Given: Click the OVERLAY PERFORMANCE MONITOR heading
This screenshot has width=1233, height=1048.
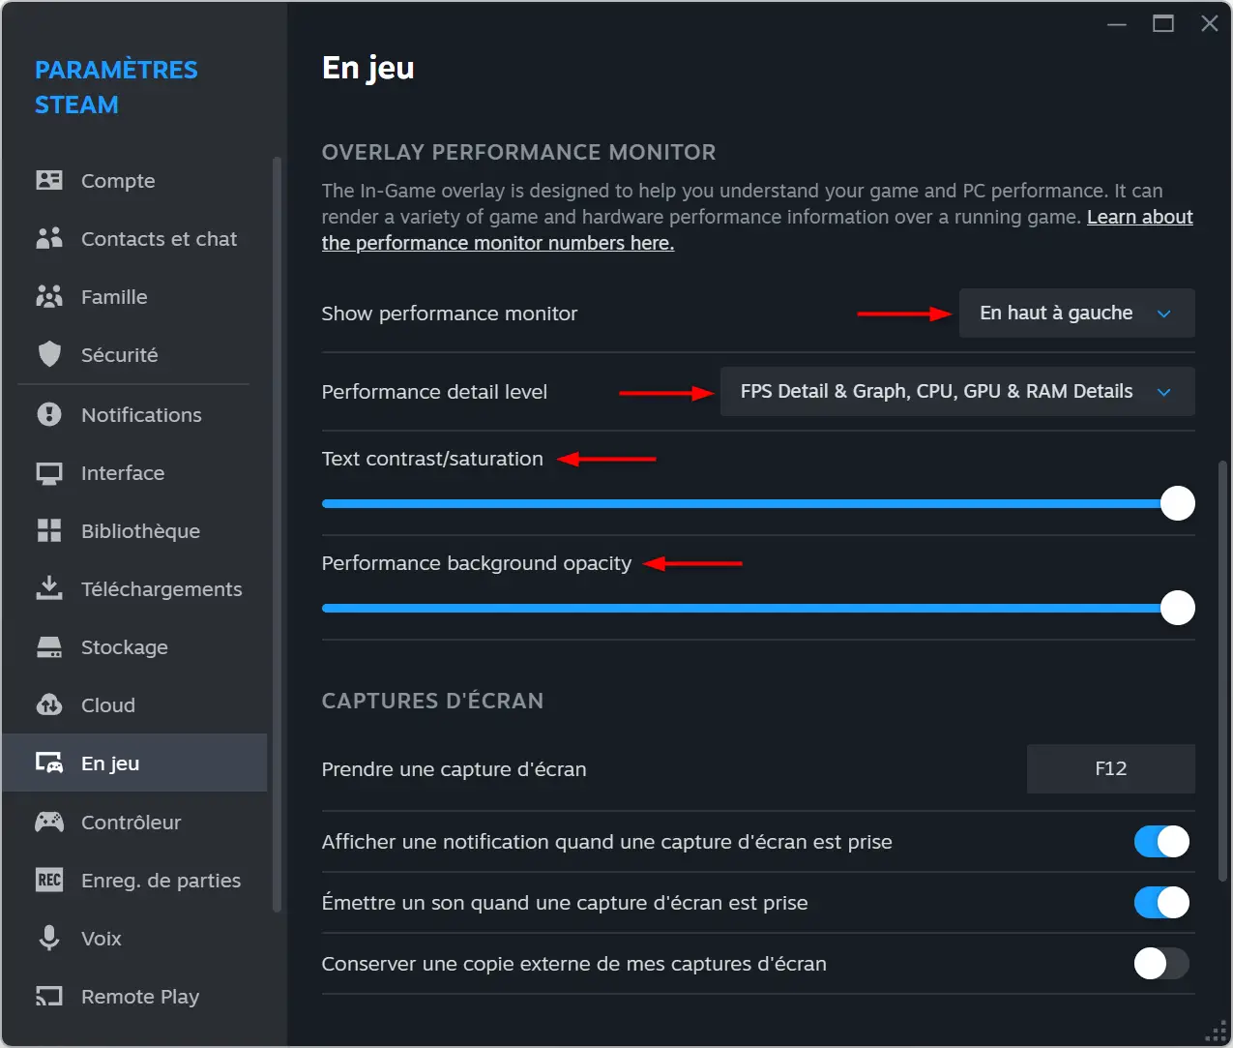Looking at the screenshot, I should point(519,152).
